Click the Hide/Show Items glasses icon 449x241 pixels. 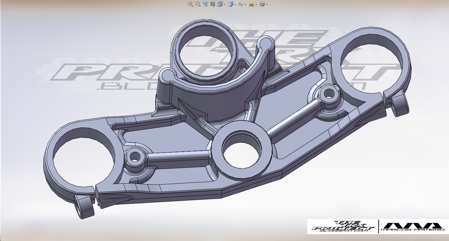(x=241, y=4)
